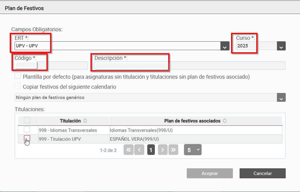Sort by Titulación column sort icon
300x192 pixels.
tap(85, 121)
